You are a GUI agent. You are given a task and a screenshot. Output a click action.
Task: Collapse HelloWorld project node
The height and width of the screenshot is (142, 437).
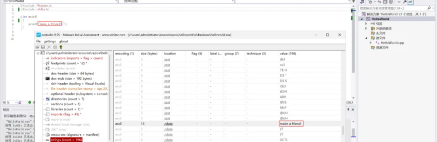(362, 19)
